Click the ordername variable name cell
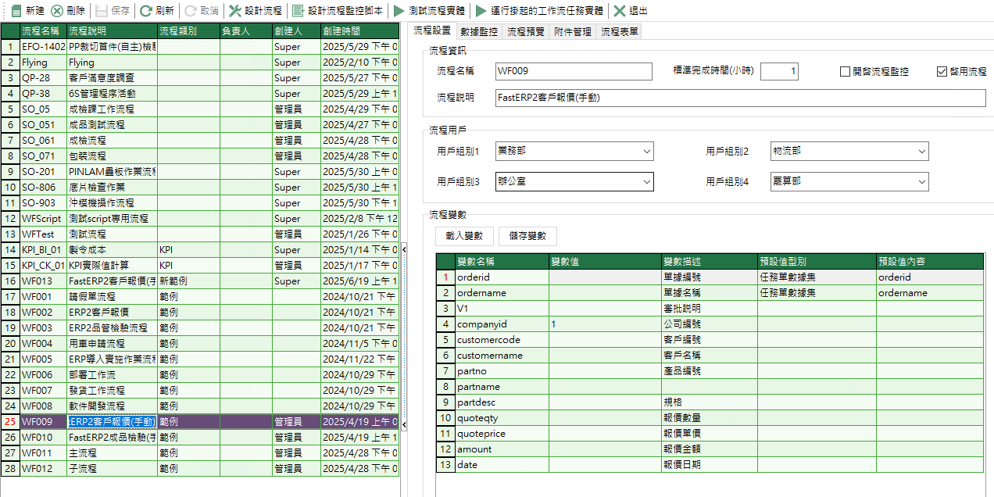Viewport: 994px width, 497px height. (501, 293)
